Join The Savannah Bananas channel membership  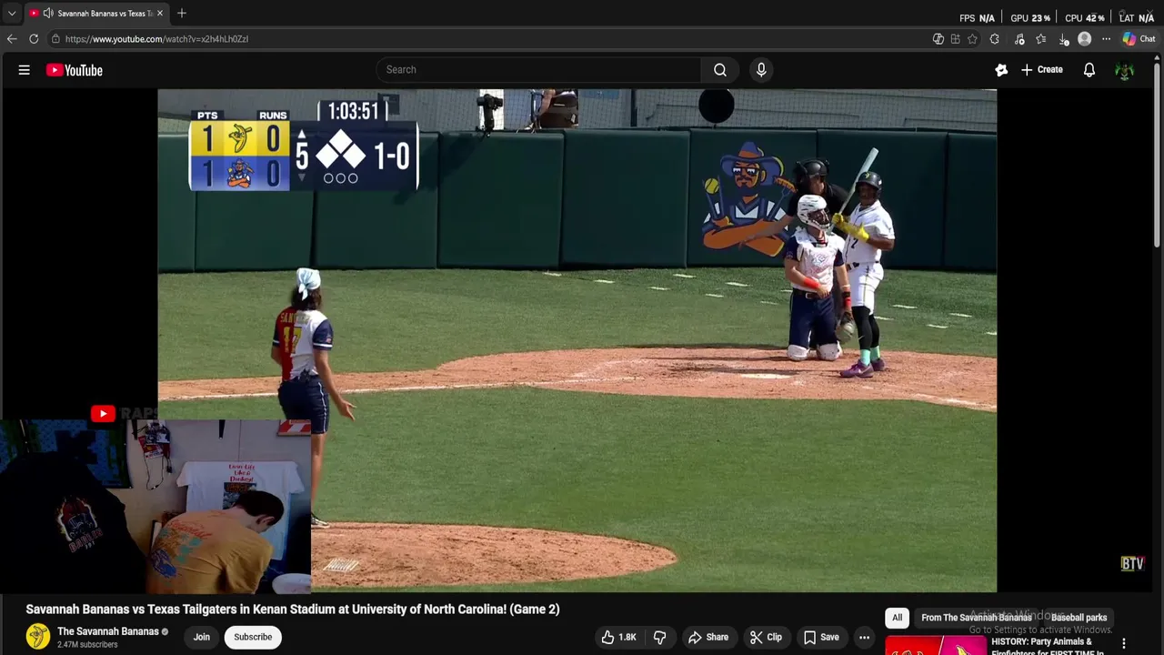[202, 637]
